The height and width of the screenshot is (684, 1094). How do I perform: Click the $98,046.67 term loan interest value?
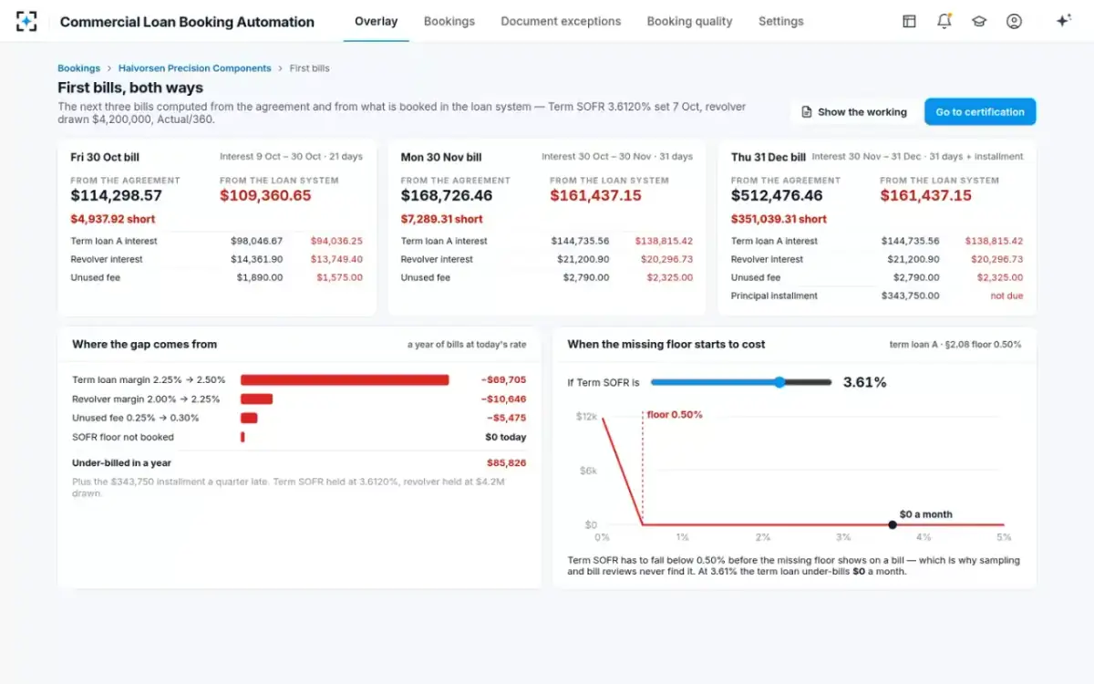[x=256, y=241]
